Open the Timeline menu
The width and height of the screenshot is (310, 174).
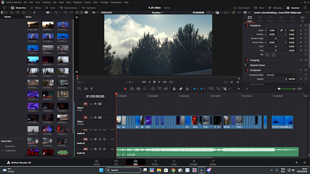[x=46, y=2]
